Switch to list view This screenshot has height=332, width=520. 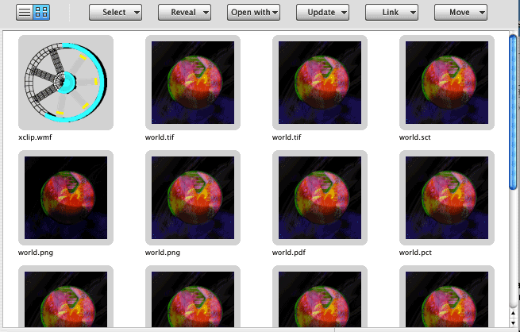25,12
